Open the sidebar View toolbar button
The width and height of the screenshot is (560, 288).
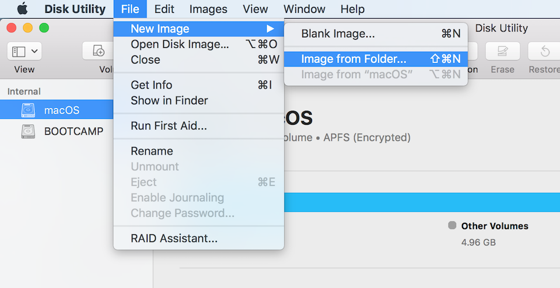(24, 51)
